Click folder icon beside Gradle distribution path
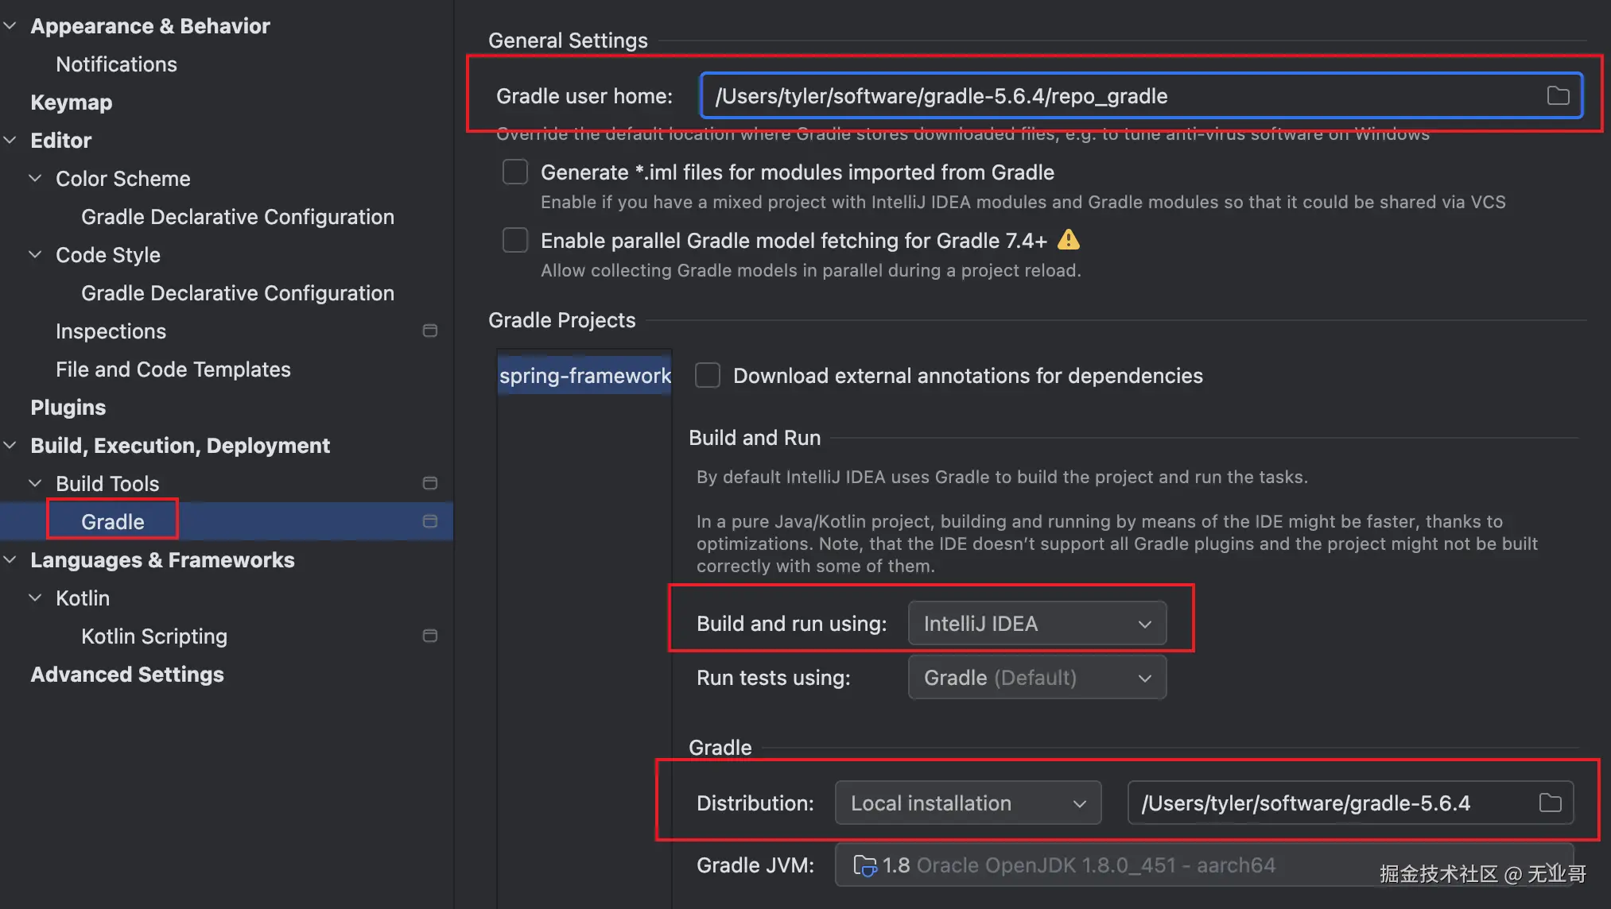The height and width of the screenshot is (909, 1611). [1550, 803]
